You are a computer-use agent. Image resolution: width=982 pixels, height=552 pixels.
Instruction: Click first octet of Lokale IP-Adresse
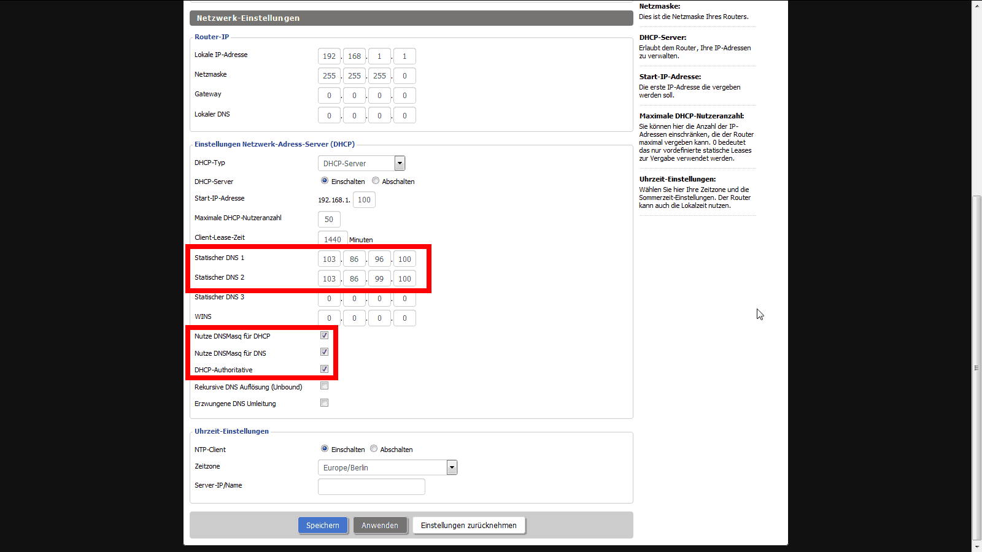click(x=329, y=56)
